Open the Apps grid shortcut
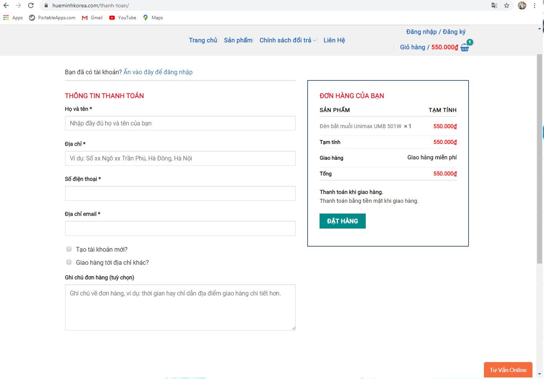Screen dimensions: 544x379 (13, 18)
